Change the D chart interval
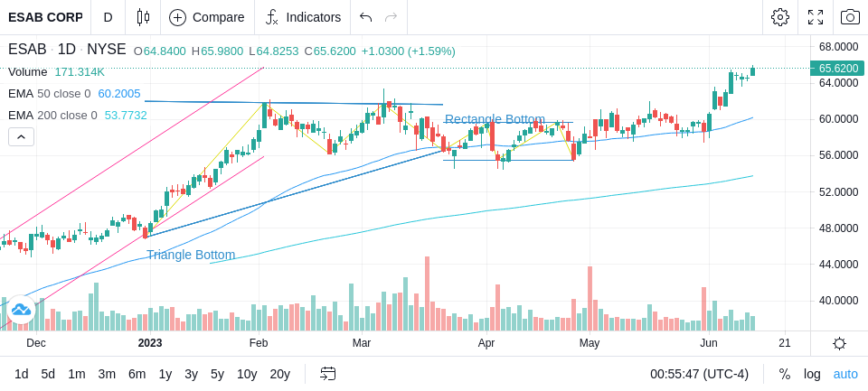 (x=108, y=17)
